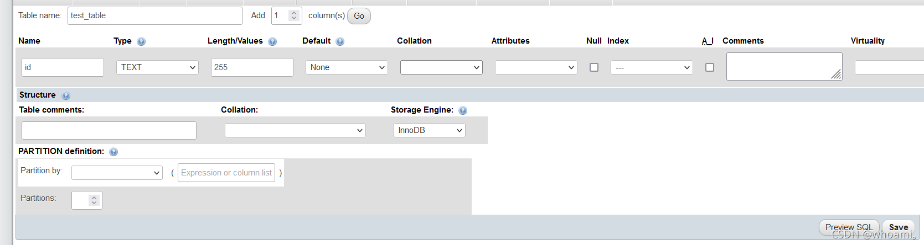
Task: Open the Length/Values help icon
Action: pos(272,41)
